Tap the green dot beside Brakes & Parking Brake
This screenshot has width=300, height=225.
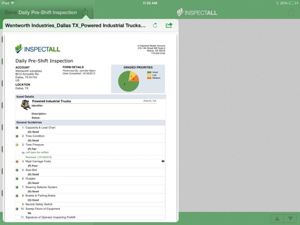17,196
